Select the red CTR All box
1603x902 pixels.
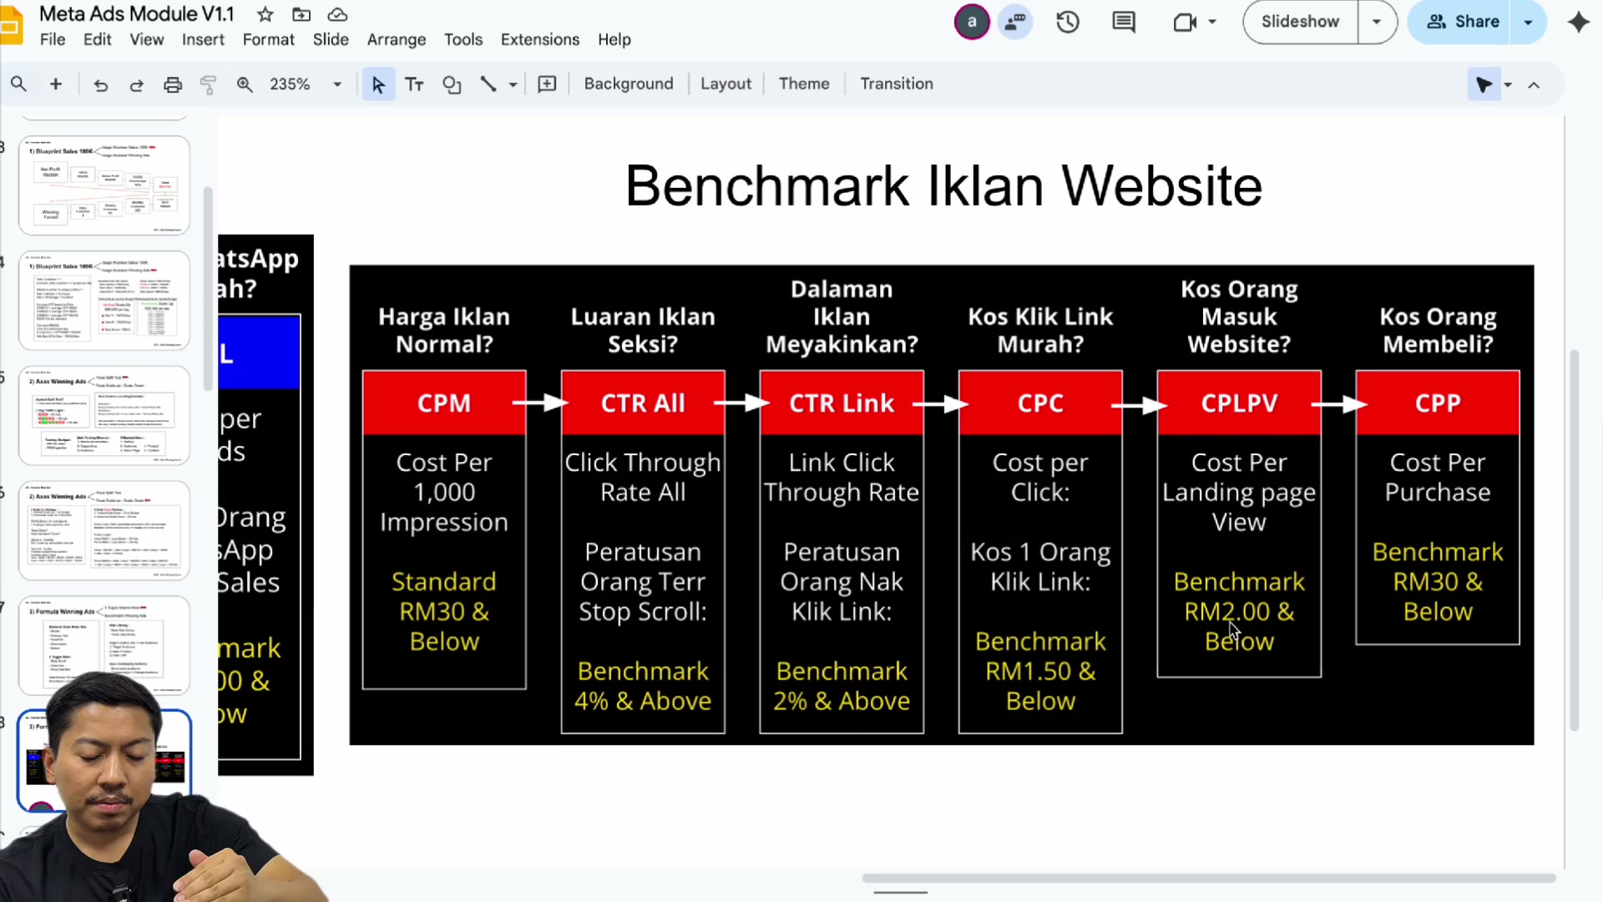pos(643,403)
